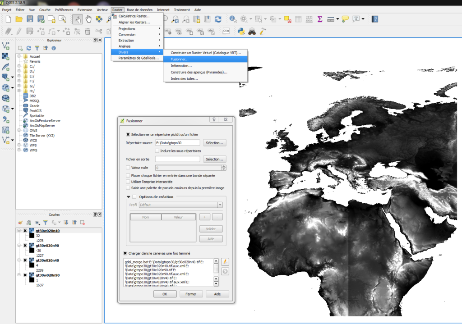The image size is (462, 324).
Task: Click the Fichier en sortie input field
Action: tap(178, 159)
